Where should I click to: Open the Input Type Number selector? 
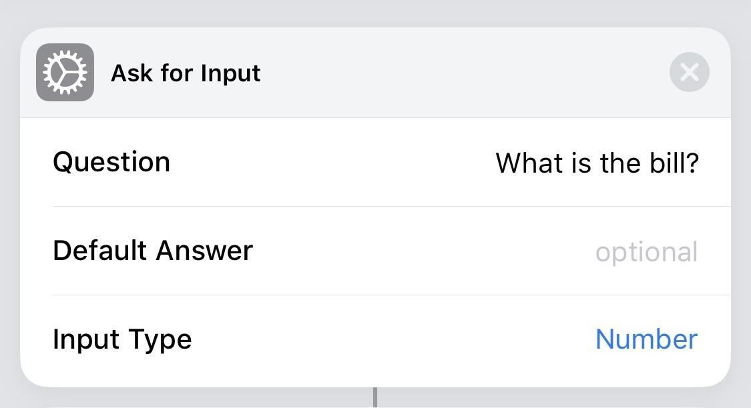coord(646,339)
